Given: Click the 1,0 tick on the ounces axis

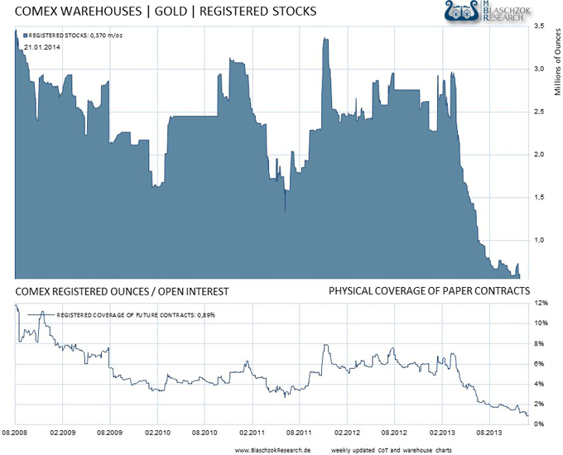Looking at the screenshot, I should click(x=539, y=240).
